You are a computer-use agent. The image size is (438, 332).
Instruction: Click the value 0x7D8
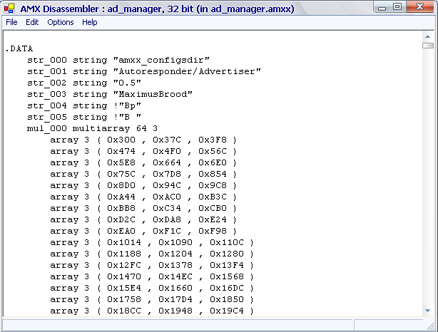167,174
